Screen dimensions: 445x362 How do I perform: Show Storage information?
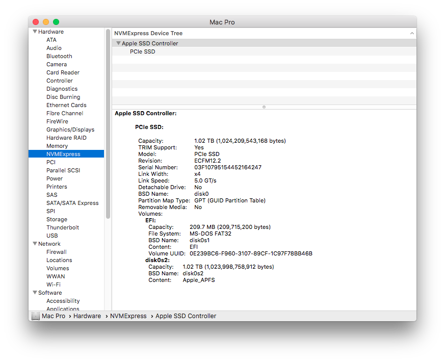tap(57, 219)
